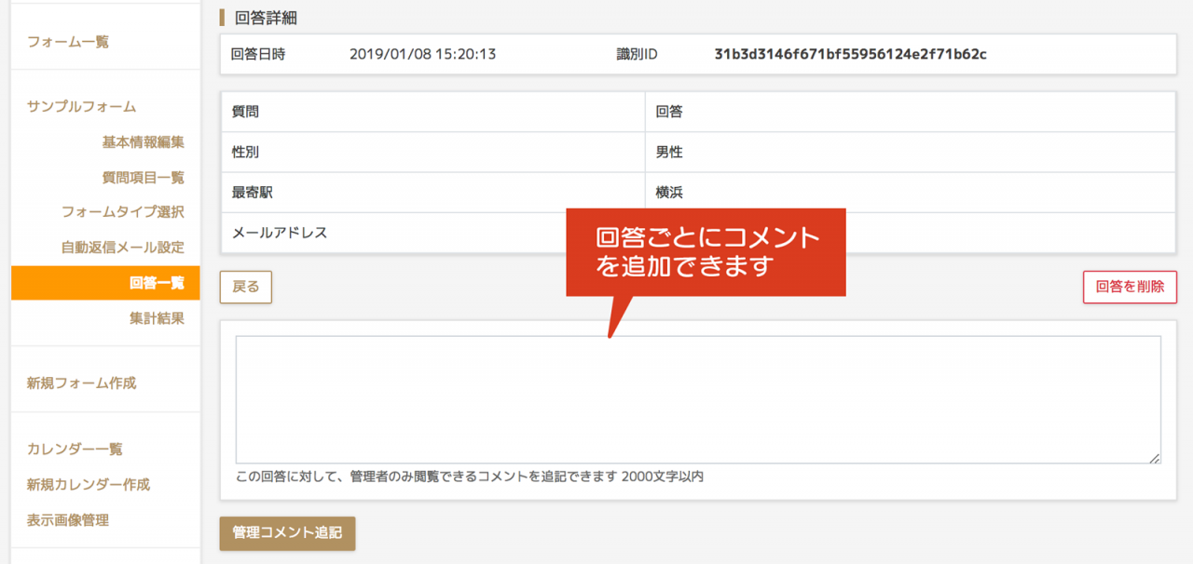
Task: Click the 性別 question cell
Action: pyautogui.click(x=432, y=152)
